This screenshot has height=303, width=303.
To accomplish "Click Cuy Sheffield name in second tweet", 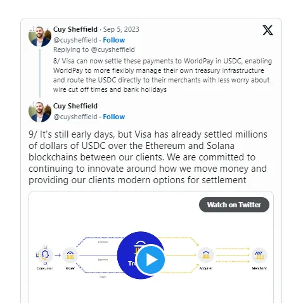I will [75, 106].
